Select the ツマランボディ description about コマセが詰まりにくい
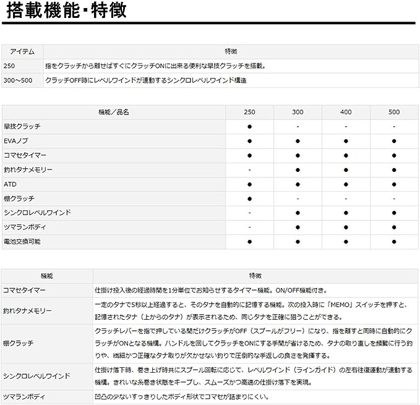Screen dimensions: 420x405 (x=182, y=397)
